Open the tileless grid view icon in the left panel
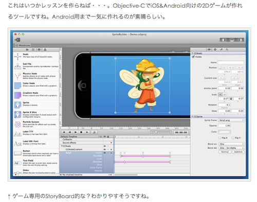This screenshot has width=257, height=202. (33, 50)
